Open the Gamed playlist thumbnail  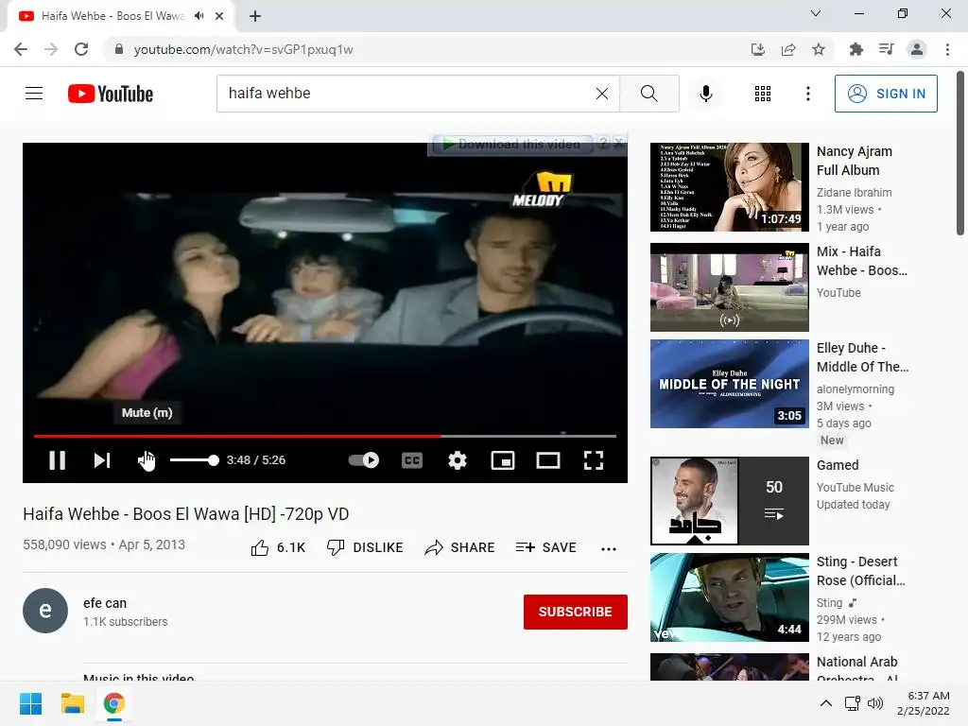(729, 501)
